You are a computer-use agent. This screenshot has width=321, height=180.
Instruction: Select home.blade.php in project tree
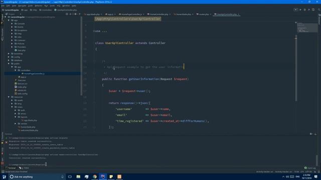point(27,127)
